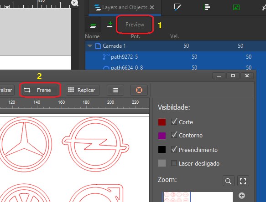Click the dark red Corte color swatch

pos(162,122)
